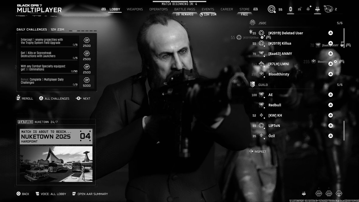Screen dimensions: 359x202
Task: Change VOICE: ALL LOBBY setting
Action: (x=51, y=194)
